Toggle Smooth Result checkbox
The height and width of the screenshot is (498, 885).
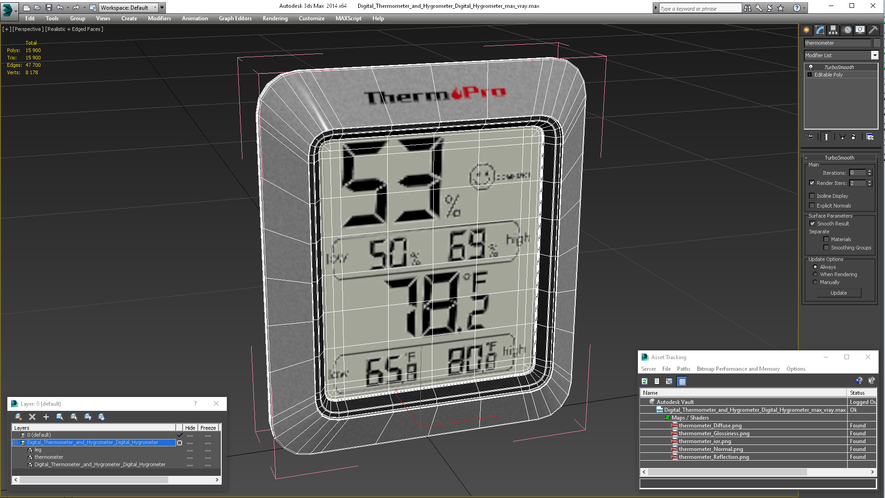tap(813, 224)
